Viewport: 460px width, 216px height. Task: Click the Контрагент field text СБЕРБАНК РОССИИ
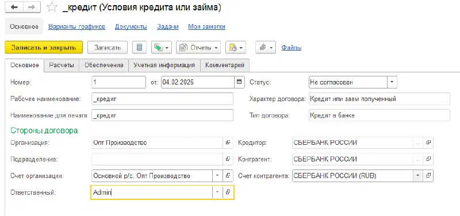[x=325, y=159]
